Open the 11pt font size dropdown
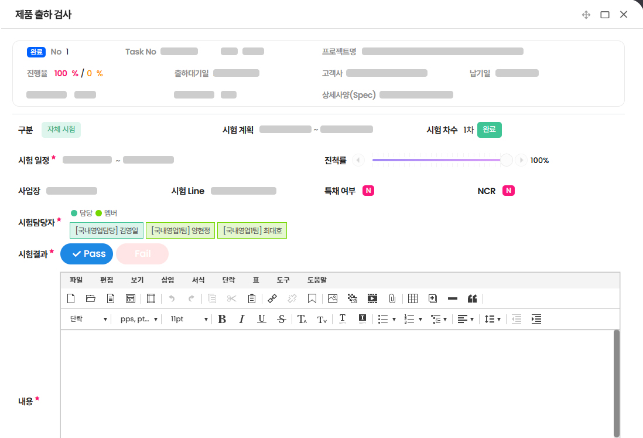The width and height of the screenshot is (643, 438). point(189,319)
